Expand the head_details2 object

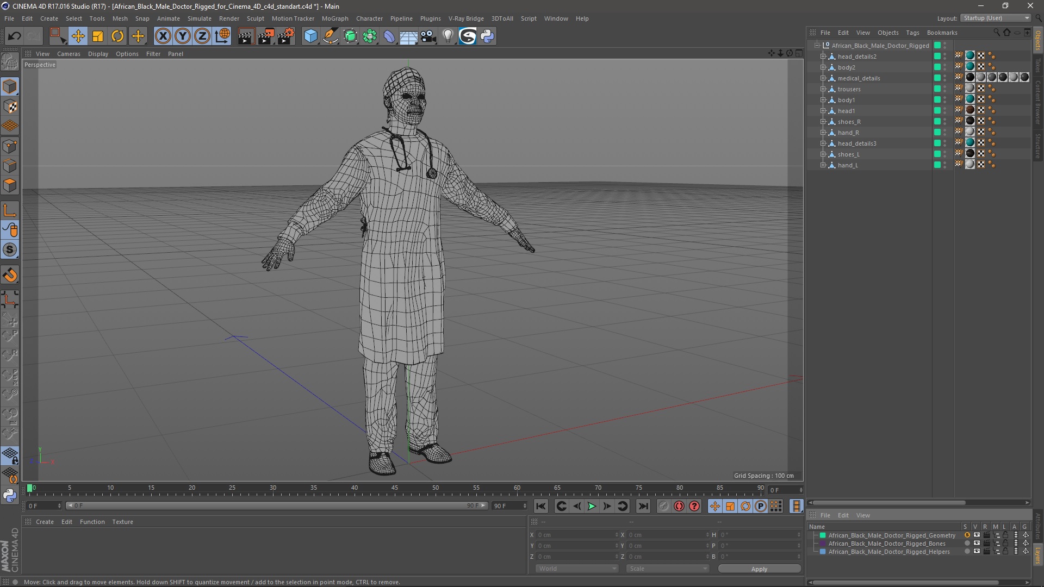pyautogui.click(x=823, y=57)
